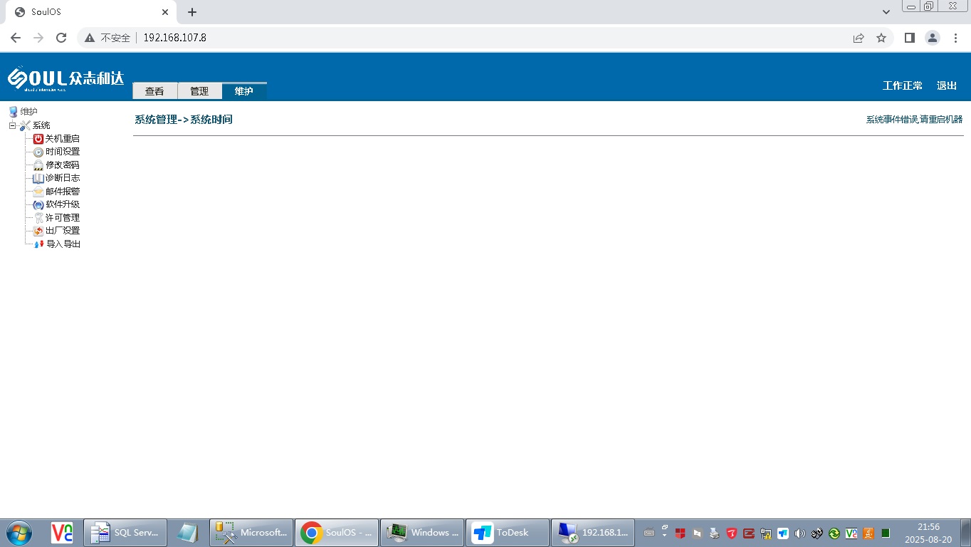Viewport: 971px width, 547px height.
Task: Close the SoulOS tab
Action: pyautogui.click(x=165, y=12)
